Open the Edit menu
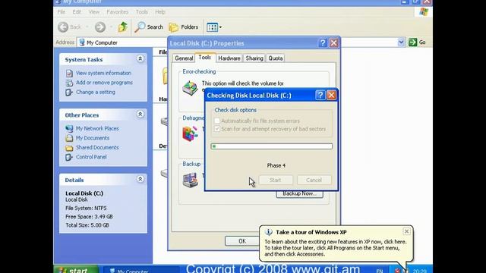 77,12
